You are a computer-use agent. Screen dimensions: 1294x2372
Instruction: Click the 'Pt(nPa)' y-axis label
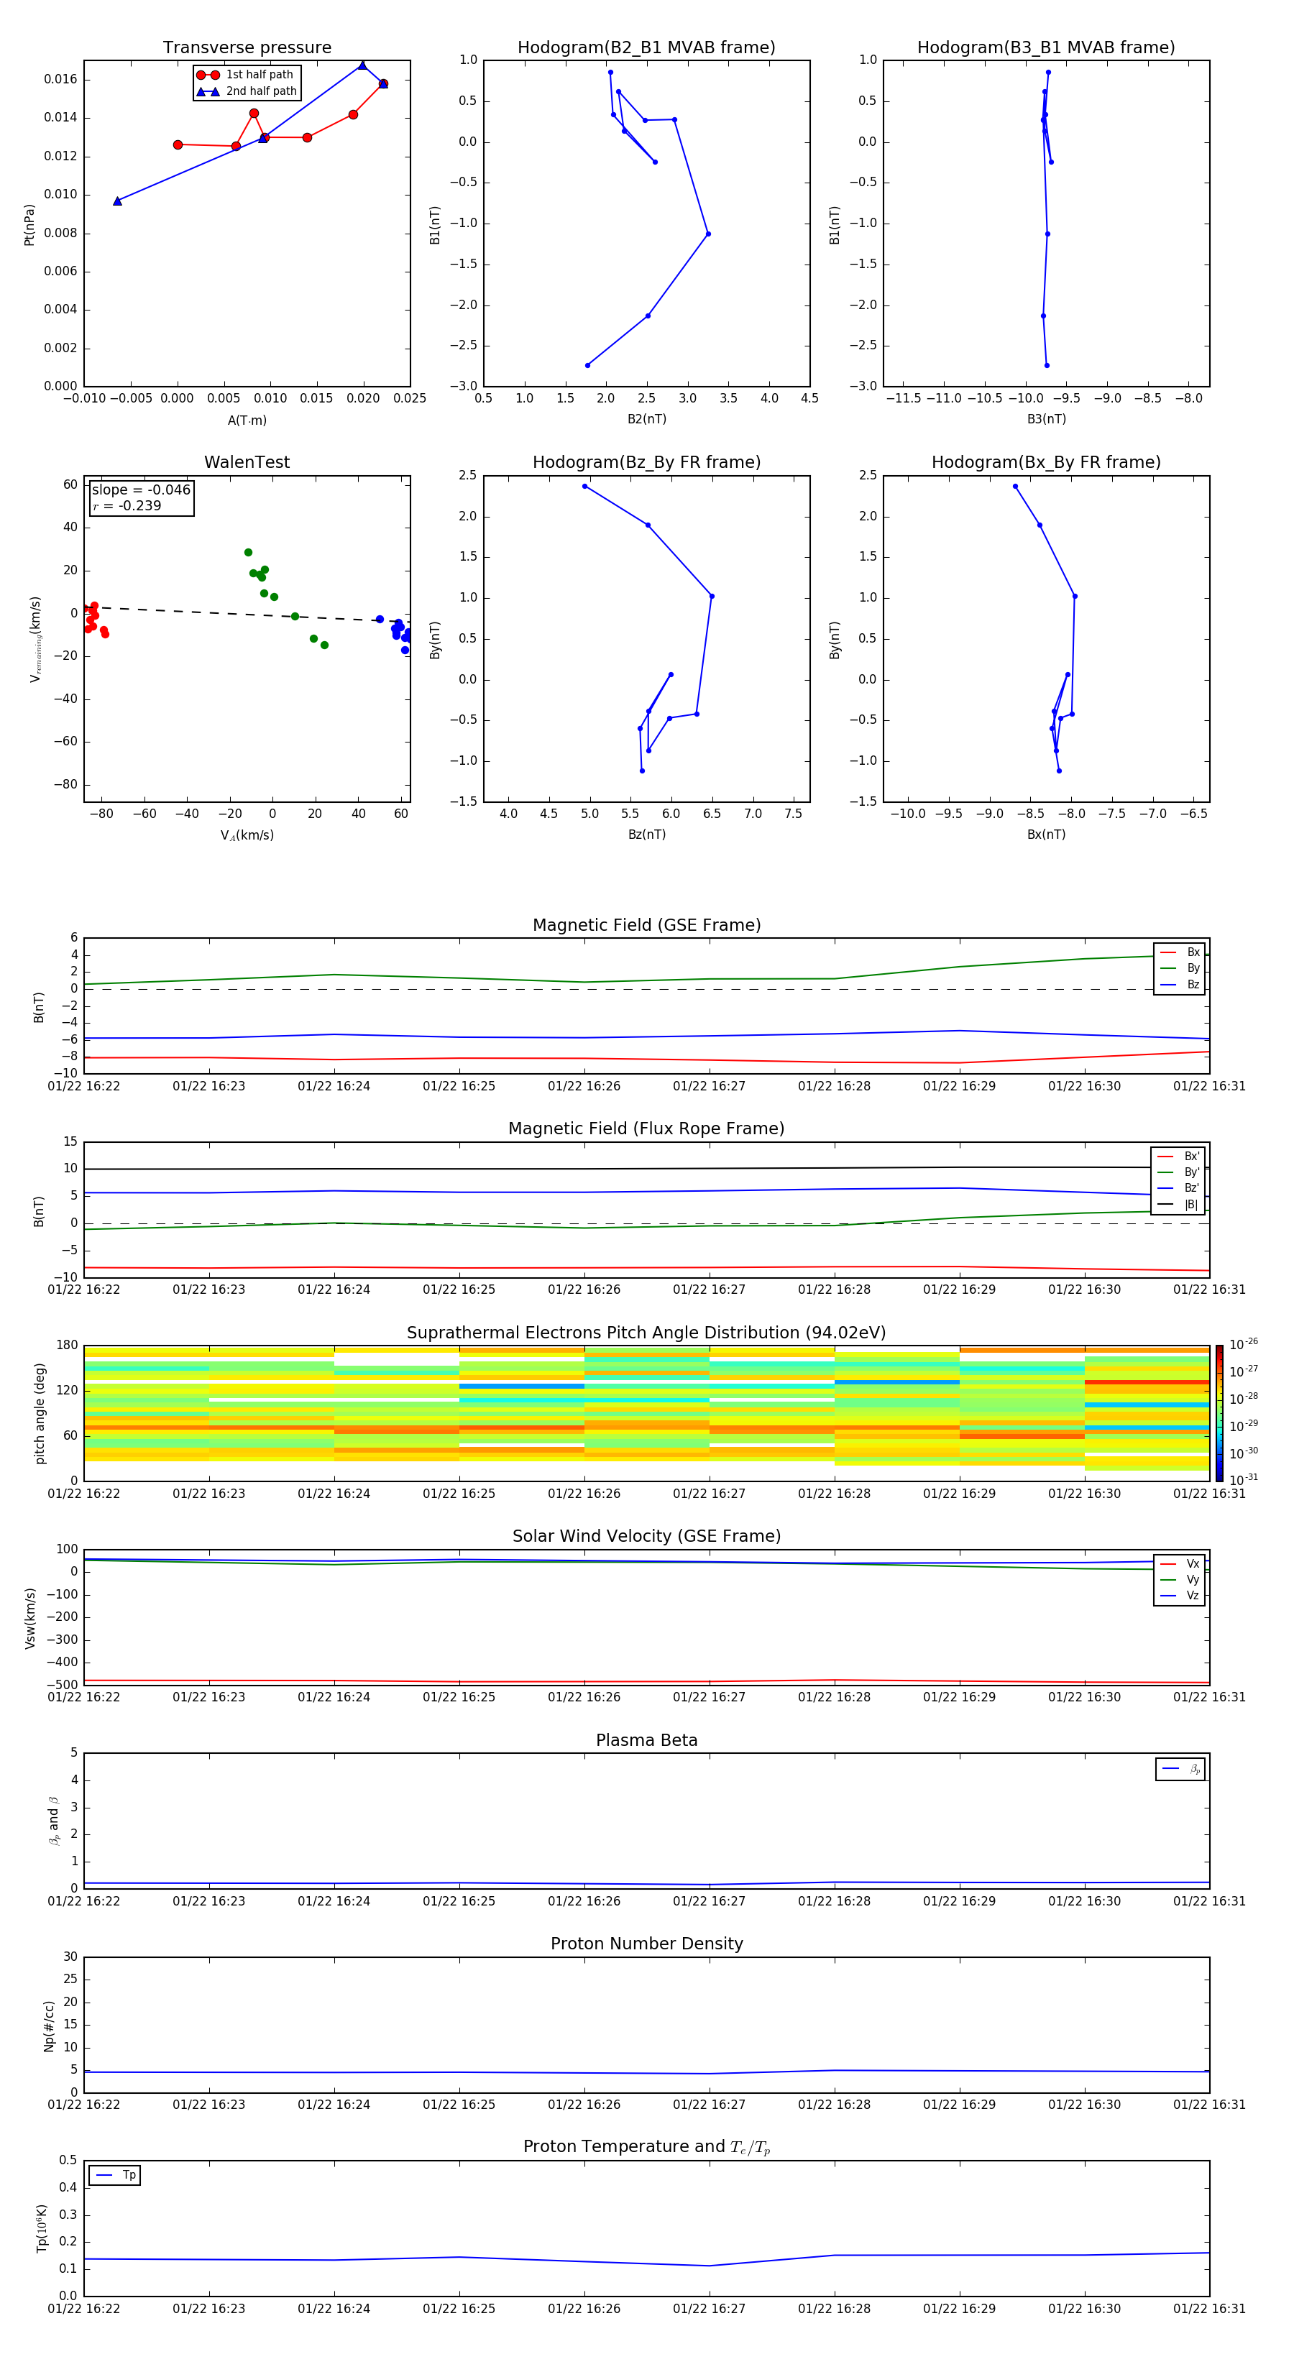(29, 225)
